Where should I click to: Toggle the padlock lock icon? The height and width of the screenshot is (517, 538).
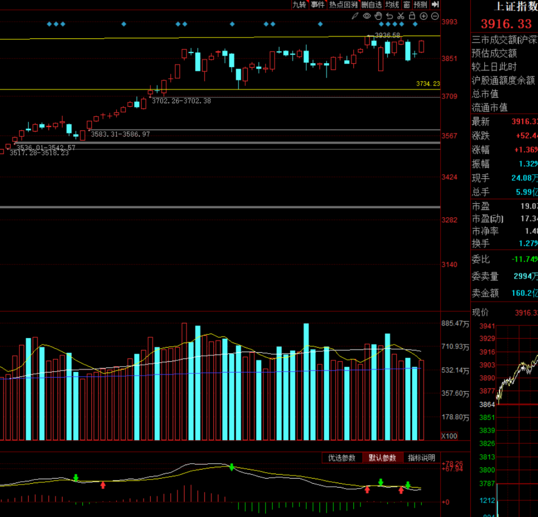(x=412, y=16)
